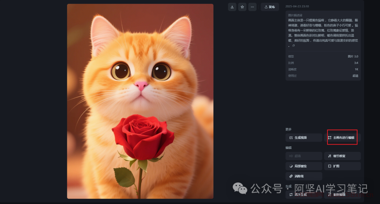Select the 细节修复 detail repair tool

click(342, 156)
